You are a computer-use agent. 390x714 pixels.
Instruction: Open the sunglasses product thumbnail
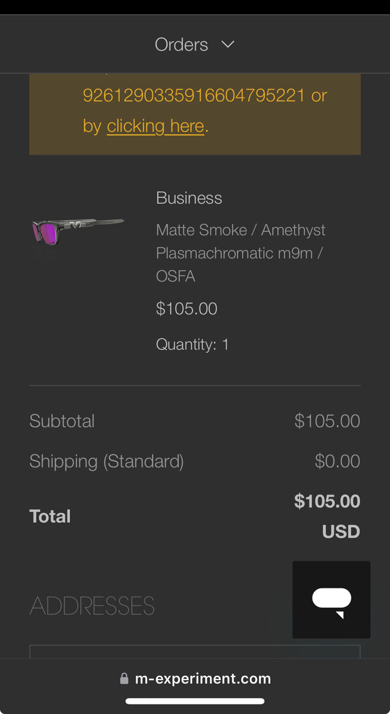coord(78,229)
